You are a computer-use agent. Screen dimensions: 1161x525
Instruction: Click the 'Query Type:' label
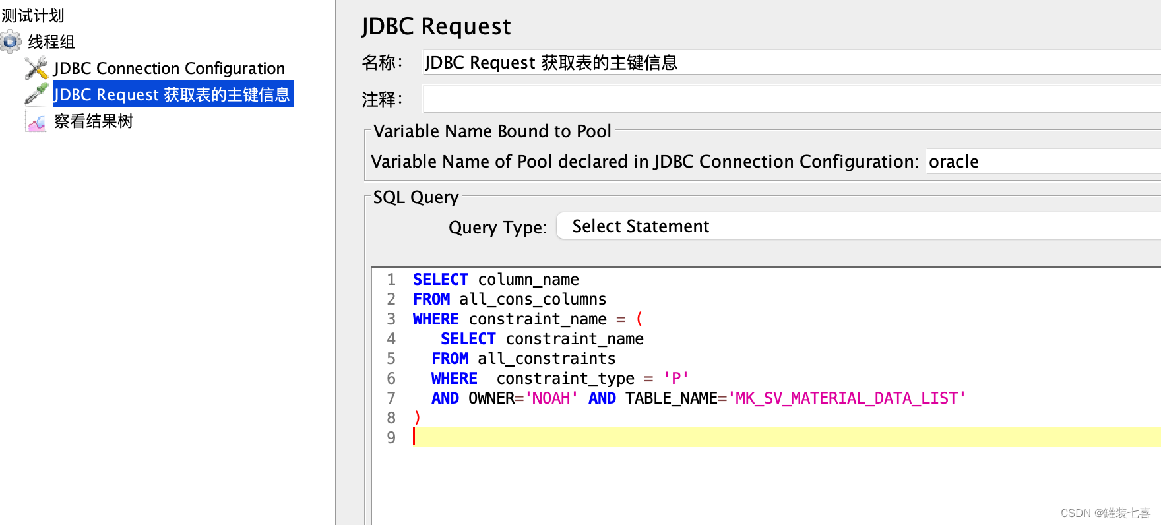(497, 228)
